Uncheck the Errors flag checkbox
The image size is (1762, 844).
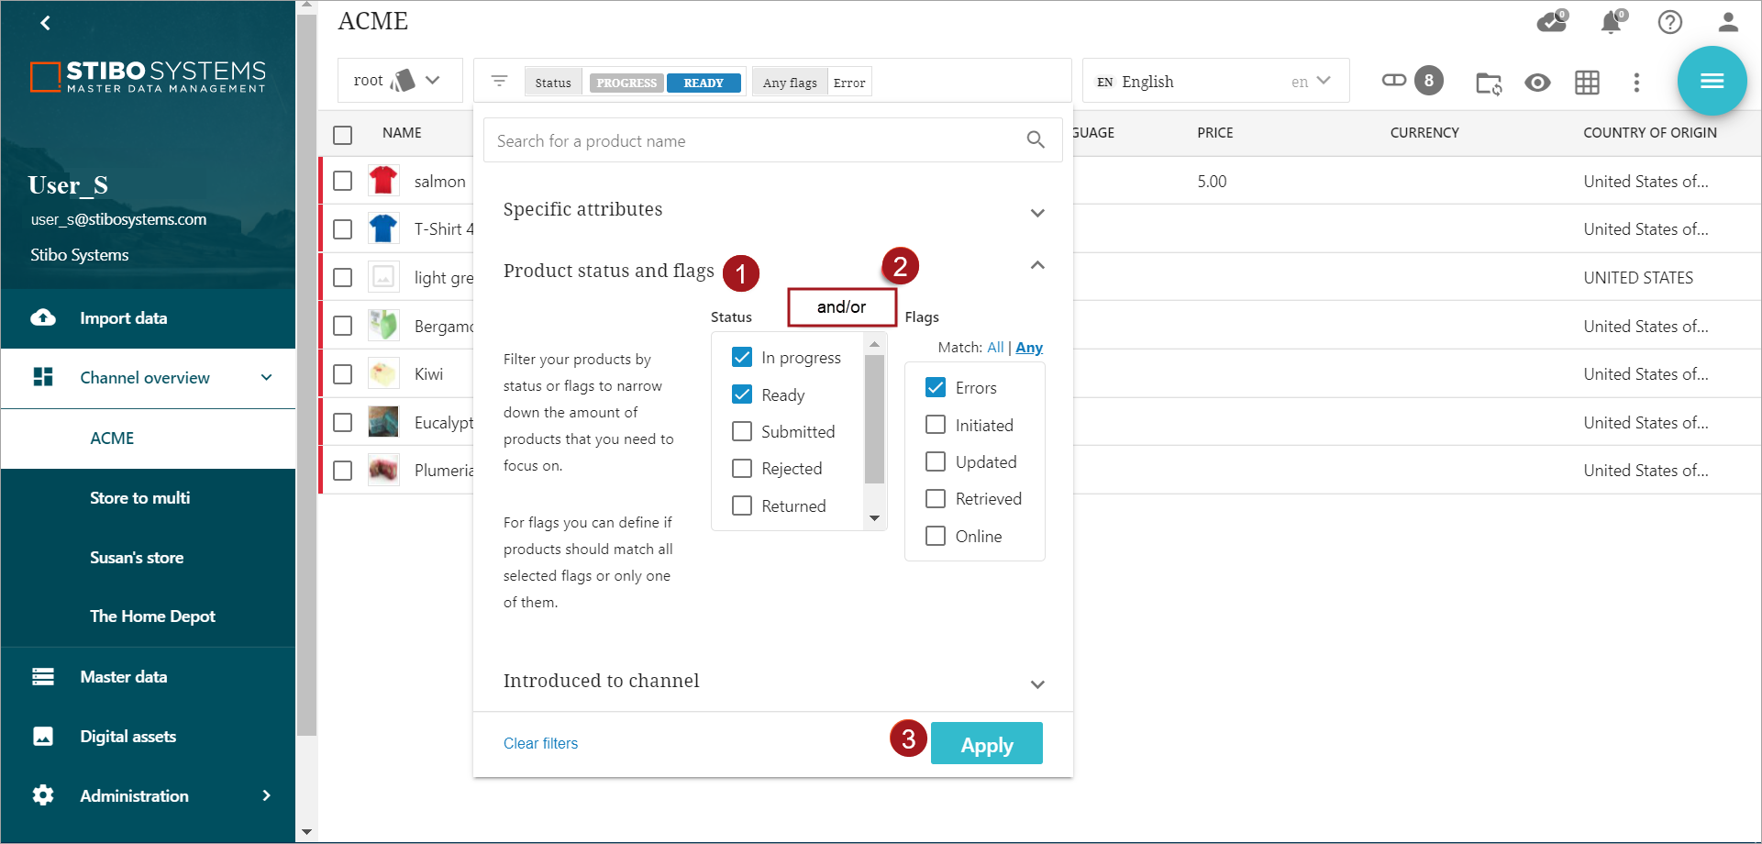(936, 388)
